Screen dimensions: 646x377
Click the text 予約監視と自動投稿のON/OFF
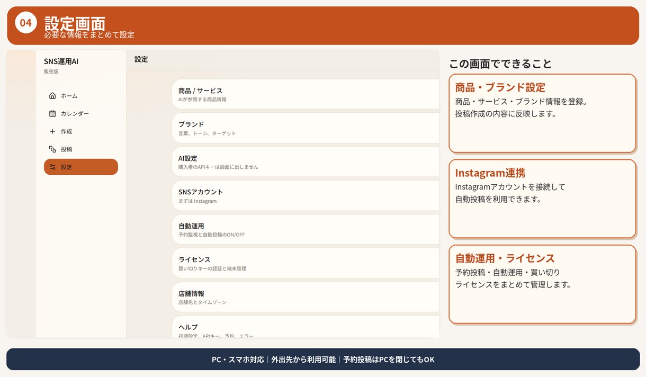click(211, 235)
